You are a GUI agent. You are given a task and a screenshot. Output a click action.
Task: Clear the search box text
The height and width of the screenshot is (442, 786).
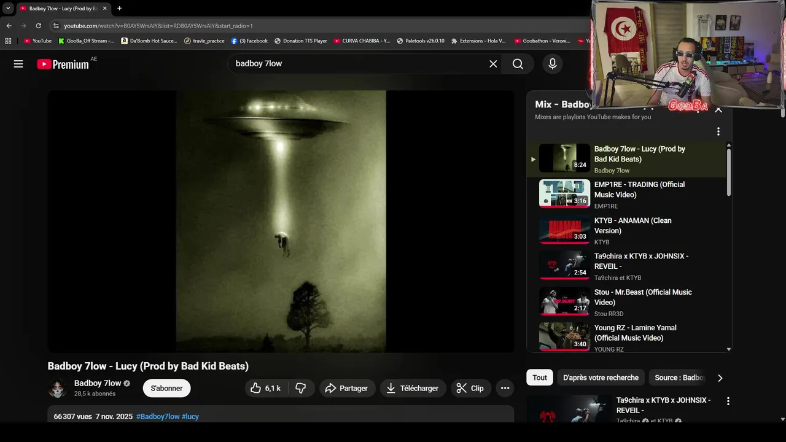493,64
